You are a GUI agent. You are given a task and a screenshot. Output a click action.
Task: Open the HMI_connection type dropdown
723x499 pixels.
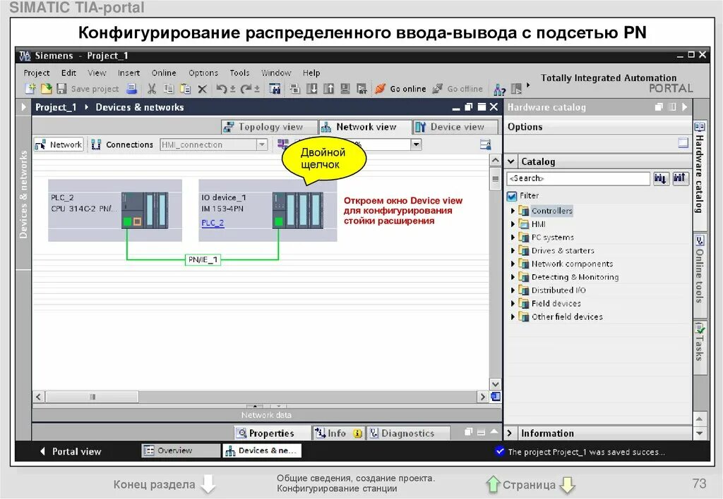[x=262, y=144]
